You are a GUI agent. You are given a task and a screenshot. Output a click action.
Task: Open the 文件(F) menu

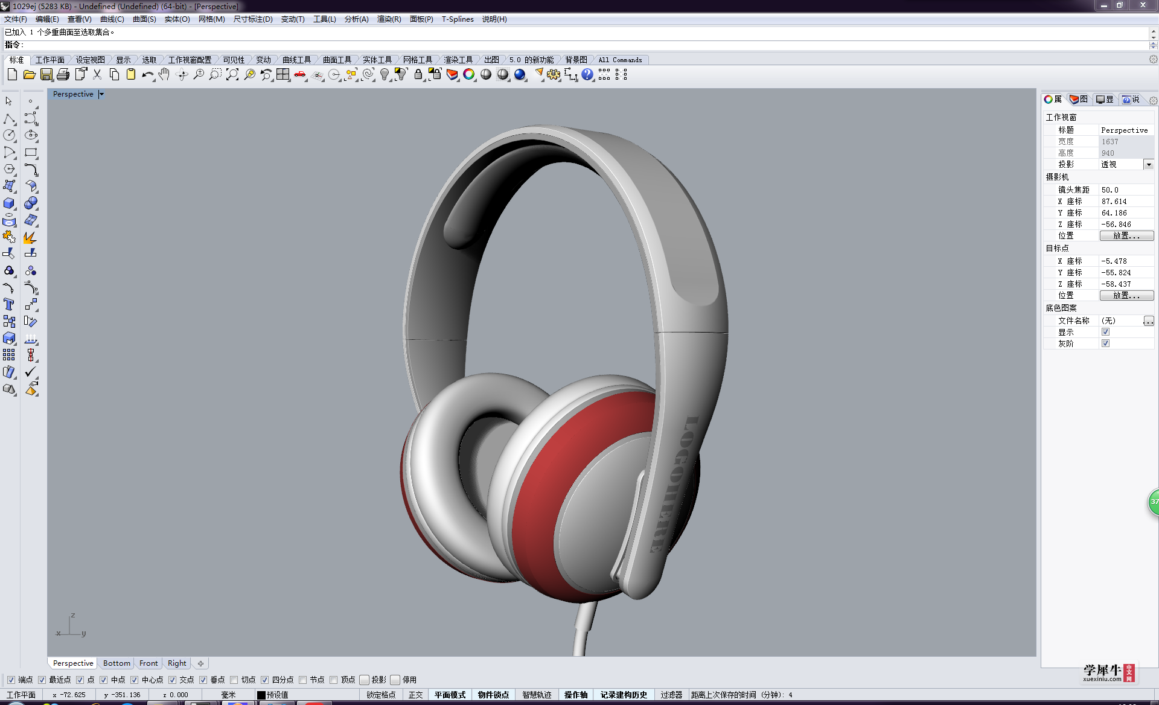coord(16,19)
